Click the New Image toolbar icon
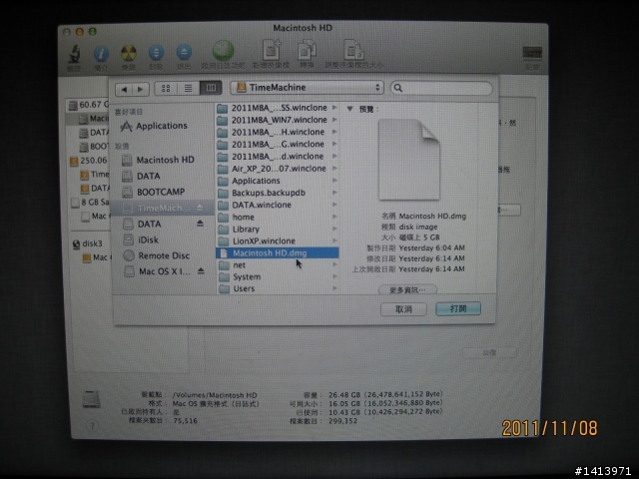This screenshot has height=479, width=639. point(272,50)
